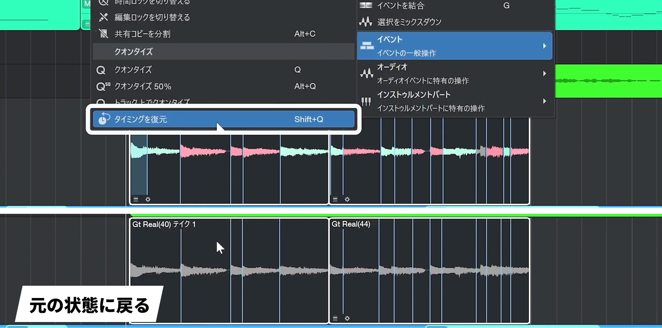Select 選択をミックスダウン from the menu
Image resolution: width=662 pixels, height=328 pixels.
(409, 22)
